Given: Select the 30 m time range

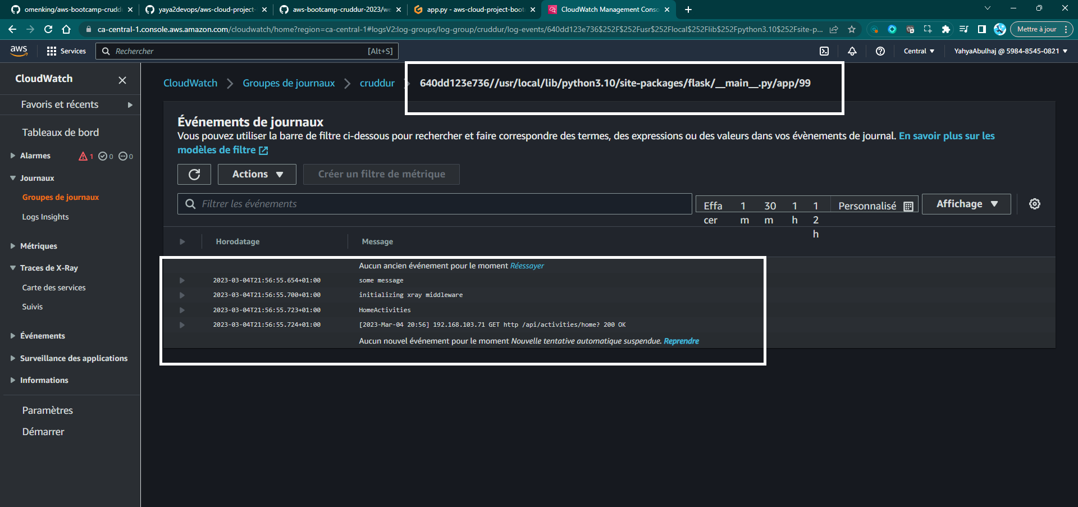Looking at the screenshot, I should (770, 213).
